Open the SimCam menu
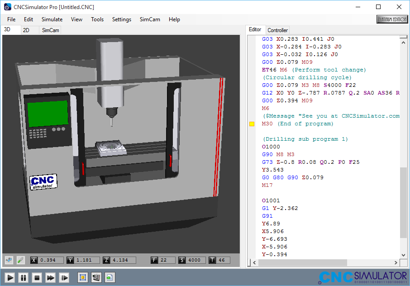The height and width of the screenshot is (286, 410). [150, 19]
